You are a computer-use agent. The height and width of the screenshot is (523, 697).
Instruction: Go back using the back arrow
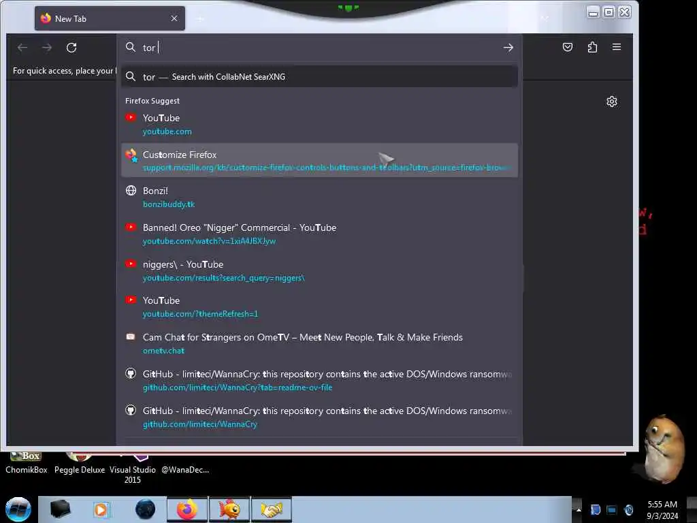point(22,48)
